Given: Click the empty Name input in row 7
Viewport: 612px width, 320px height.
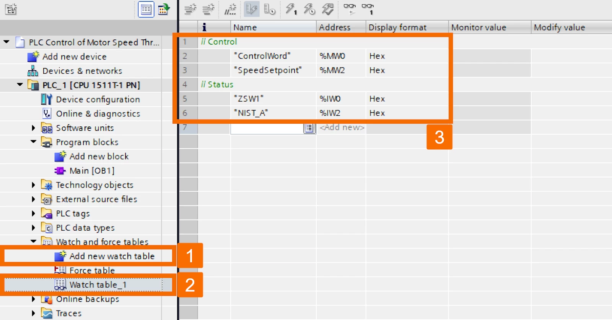Looking at the screenshot, I should [267, 128].
